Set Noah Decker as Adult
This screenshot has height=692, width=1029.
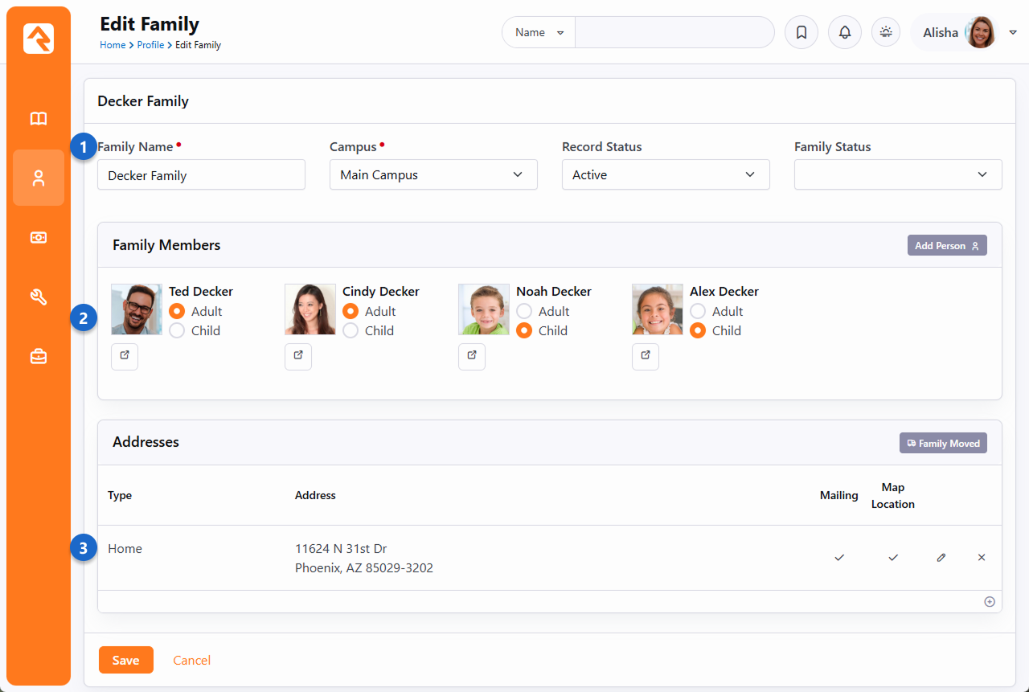point(524,311)
